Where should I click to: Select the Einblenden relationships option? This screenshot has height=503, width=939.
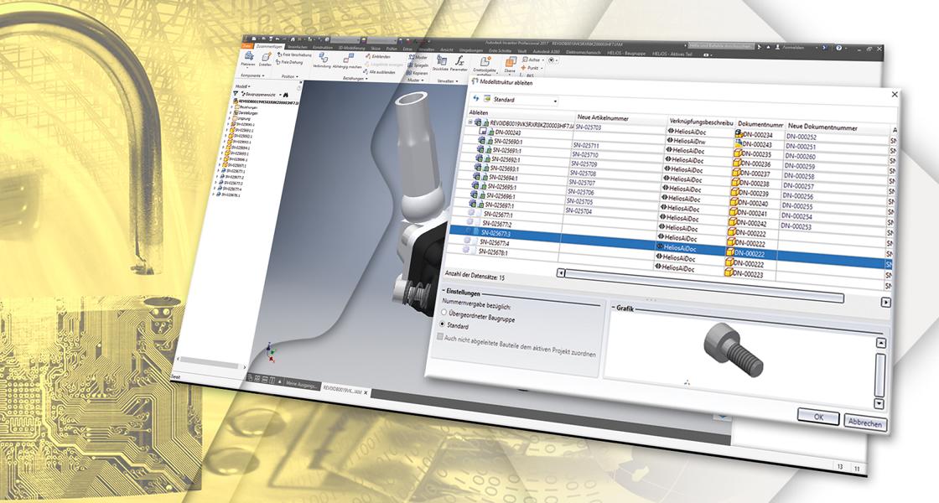[x=378, y=56]
